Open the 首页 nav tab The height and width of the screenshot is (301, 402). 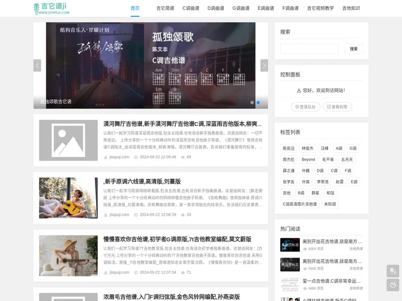tap(135, 8)
